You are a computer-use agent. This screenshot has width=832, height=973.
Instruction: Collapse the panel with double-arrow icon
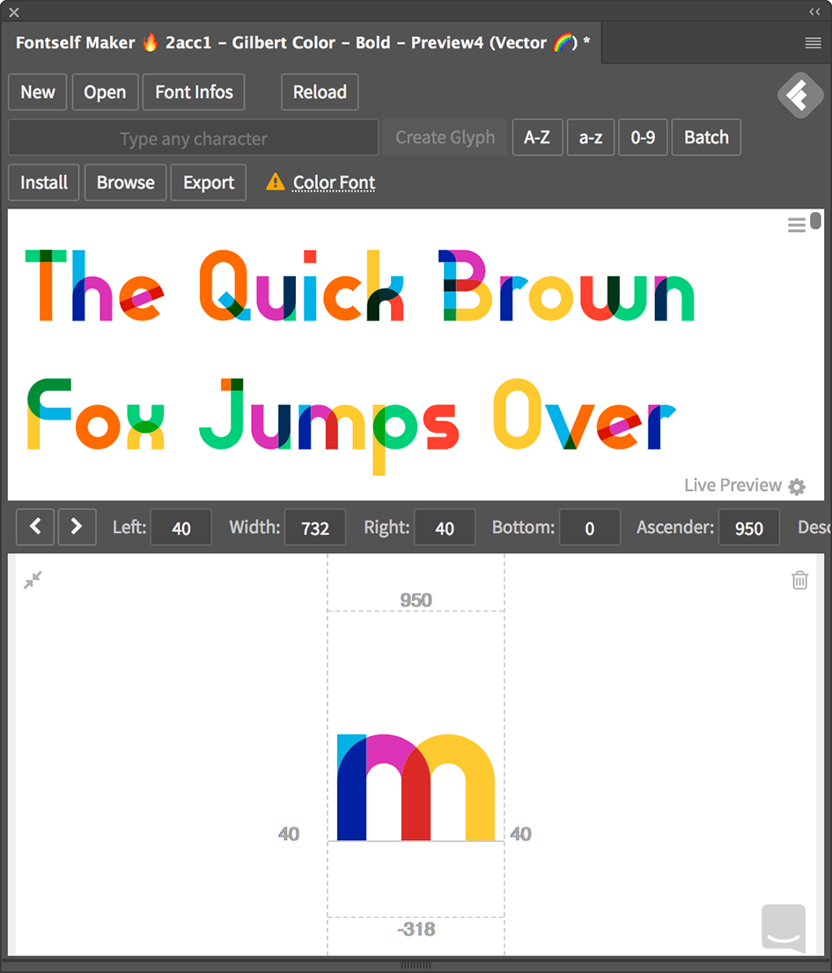coord(814,11)
